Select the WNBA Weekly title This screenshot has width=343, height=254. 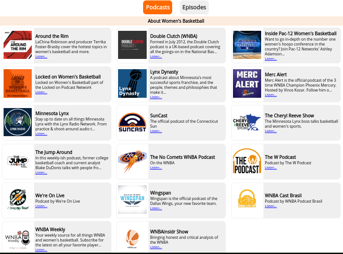[50, 230]
